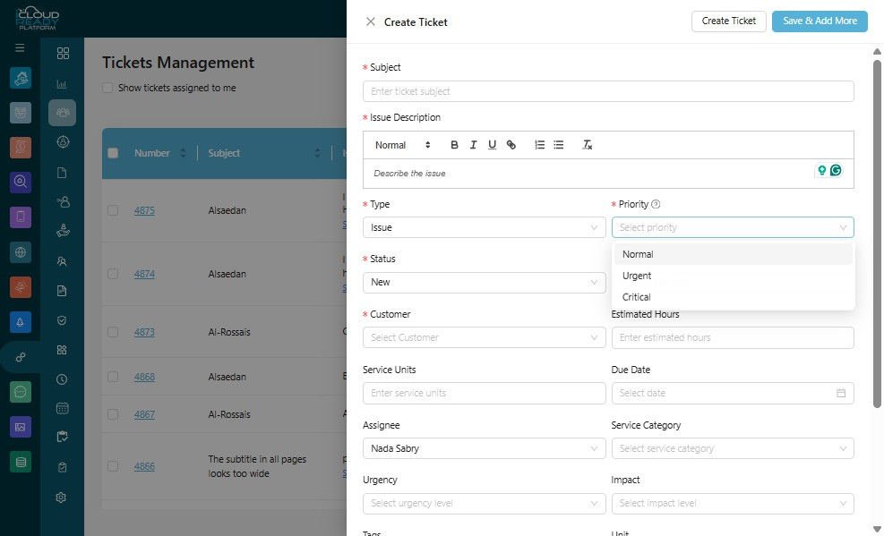The height and width of the screenshot is (536, 884).
Task: Clear text formatting in editor
Action: (x=587, y=145)
